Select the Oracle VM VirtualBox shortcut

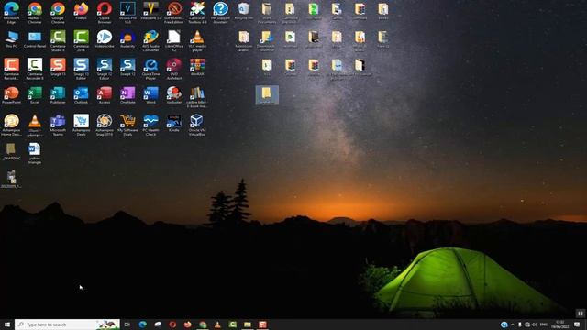click(x=197, y=125)
